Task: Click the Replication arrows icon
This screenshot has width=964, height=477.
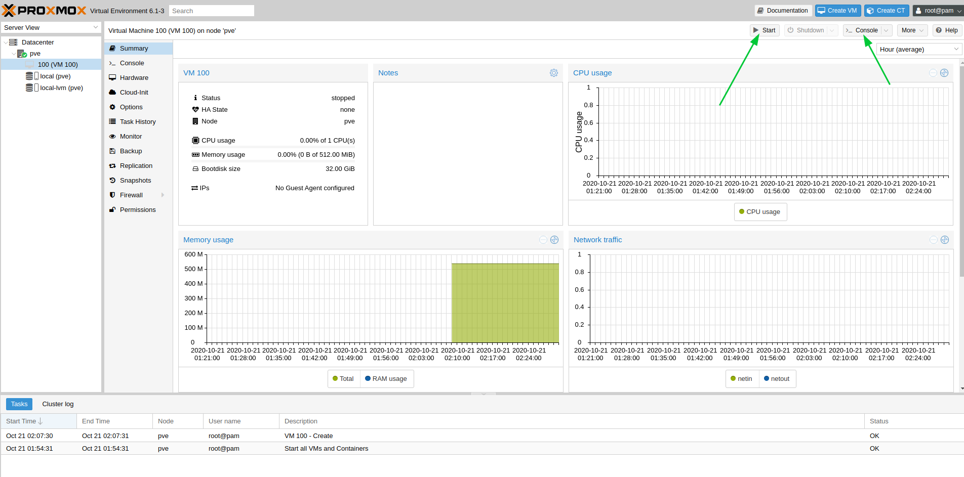Action: (x=112, y=165)
